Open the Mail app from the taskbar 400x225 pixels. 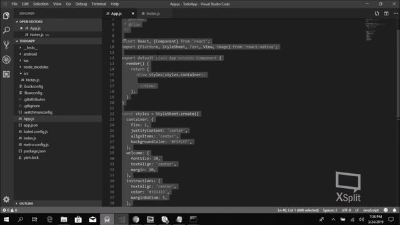coord(92,219)
